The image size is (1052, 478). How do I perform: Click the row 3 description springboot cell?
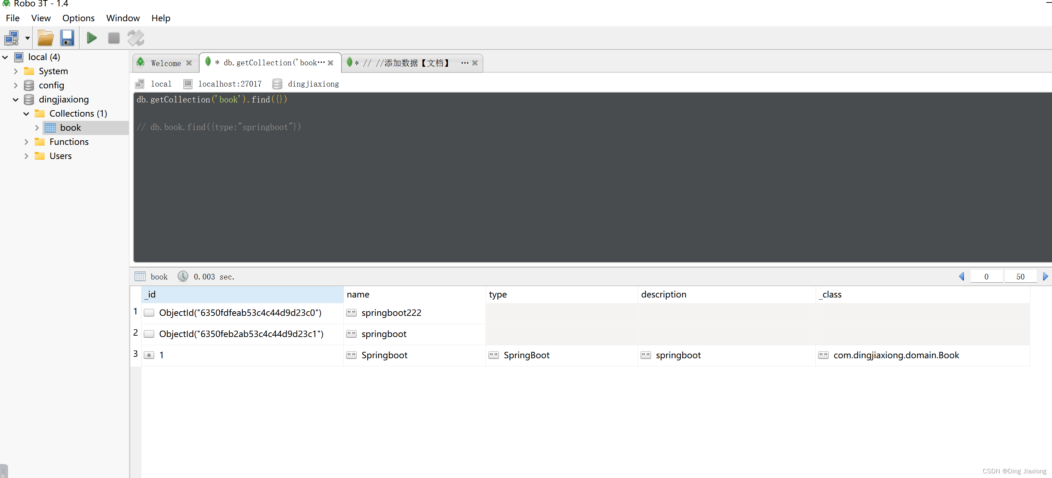726,355
